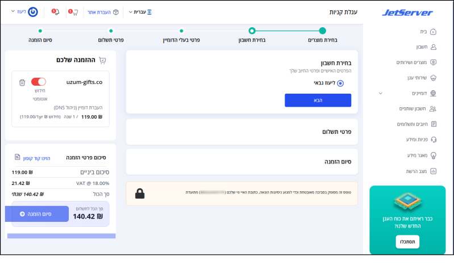Open the בית (home) sidebar icon
The image size is (454, 265).
click(x=433, y=32)
